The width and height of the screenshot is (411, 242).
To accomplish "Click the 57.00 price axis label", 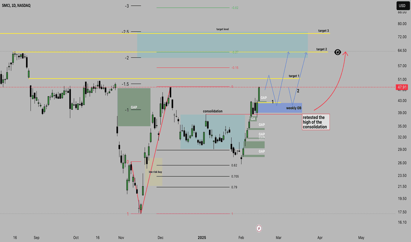I will [x=402, y=66].
